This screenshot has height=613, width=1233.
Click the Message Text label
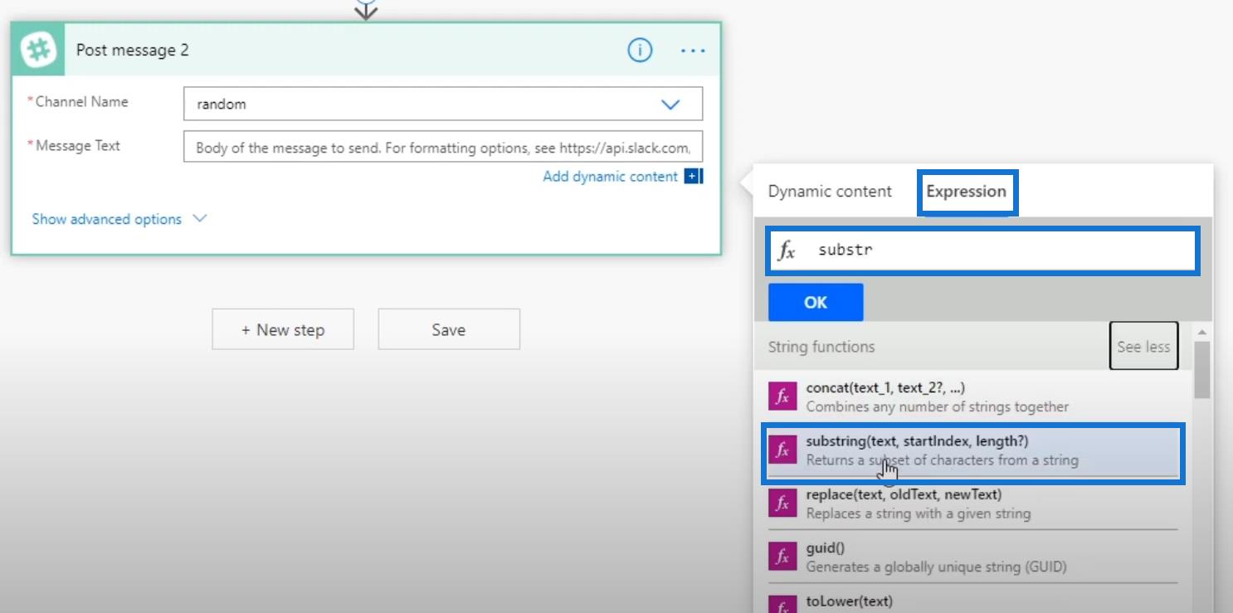click(x=78, y=145)
